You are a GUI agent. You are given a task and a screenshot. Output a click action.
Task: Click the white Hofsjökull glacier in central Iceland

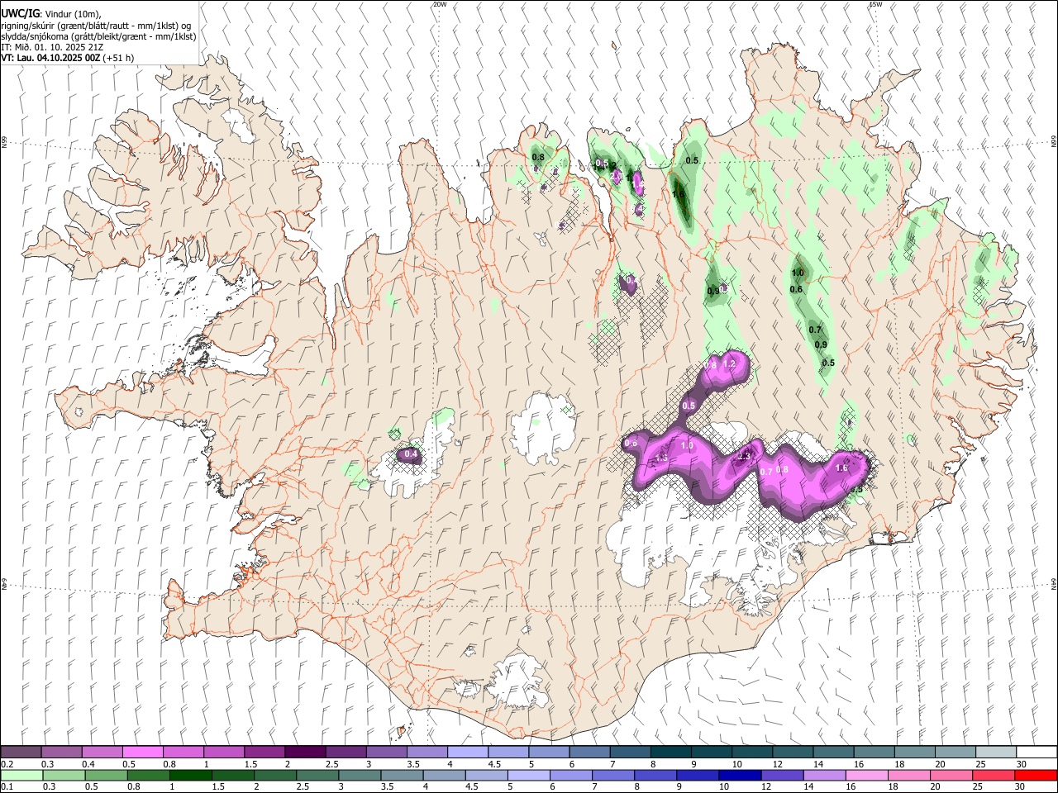tap(542, 429)
